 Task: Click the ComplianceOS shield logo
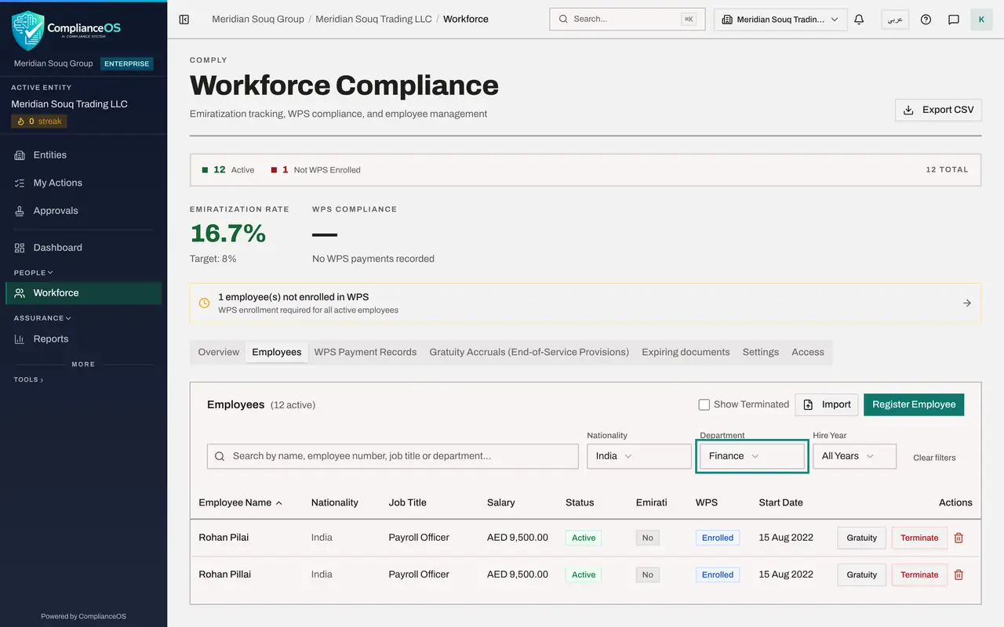click(x=27, y=31)
